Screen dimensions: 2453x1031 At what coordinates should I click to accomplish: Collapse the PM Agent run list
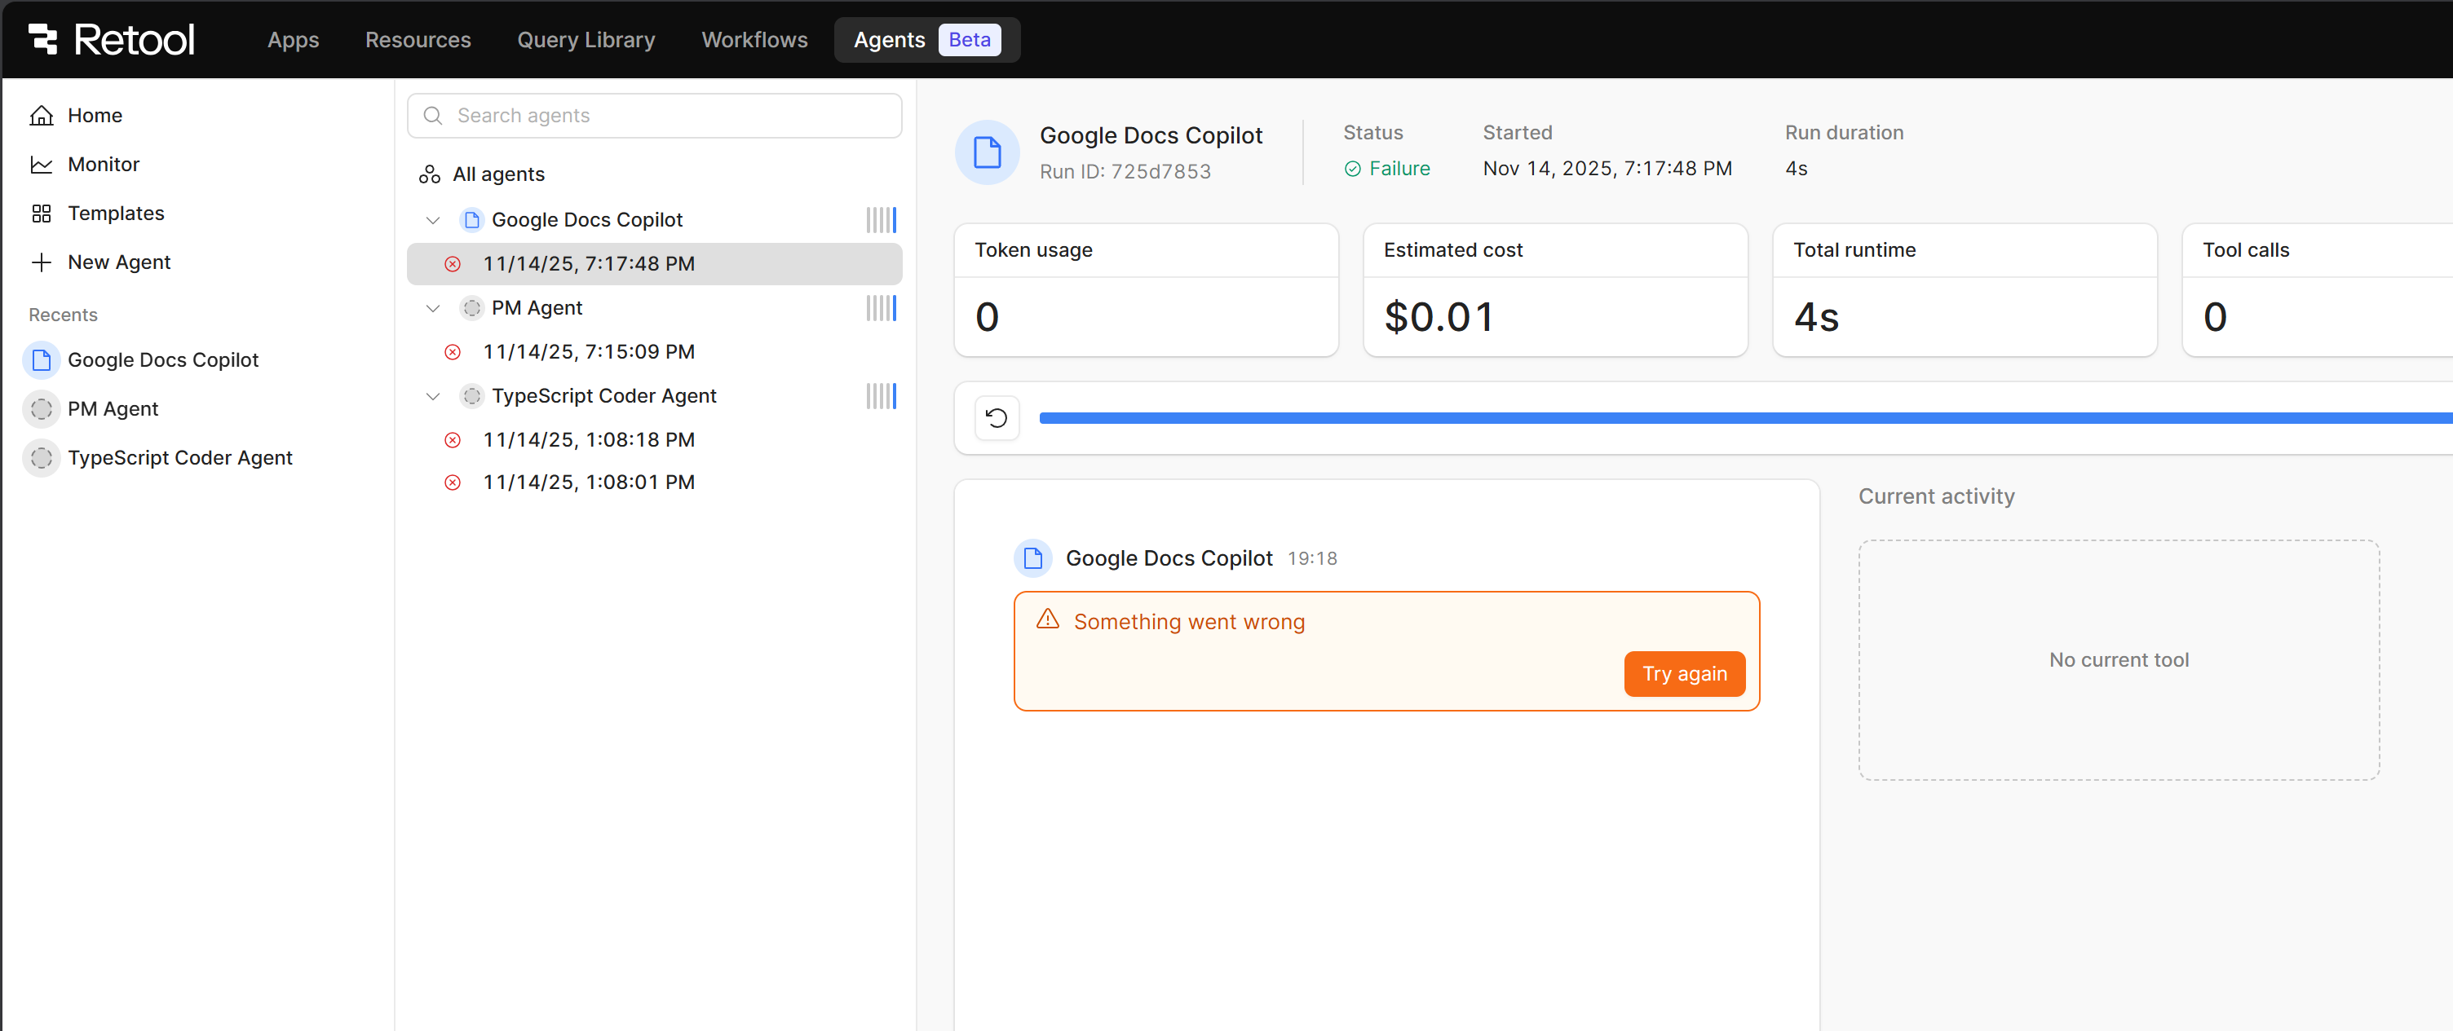click(x=432, y=307)
